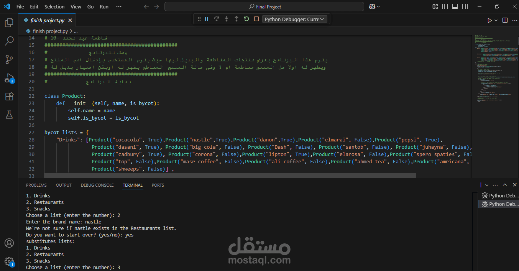Select the highlighted Python Debug terminal entry
Screen dimensions: 519x271
click(x=498, y=204)
